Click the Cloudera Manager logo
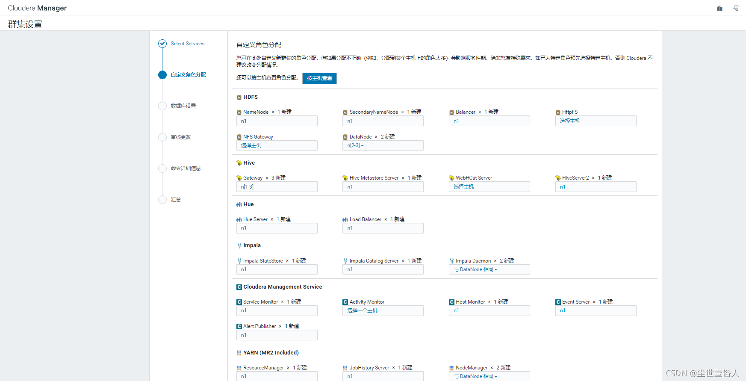This screenshot has height=381, width=746. coord(37,8)
